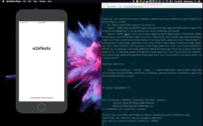Click 'Analyze Modules/RCTUIManager.m' line

pos(133,106)
